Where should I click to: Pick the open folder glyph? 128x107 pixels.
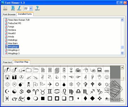(x=36, y=70)
